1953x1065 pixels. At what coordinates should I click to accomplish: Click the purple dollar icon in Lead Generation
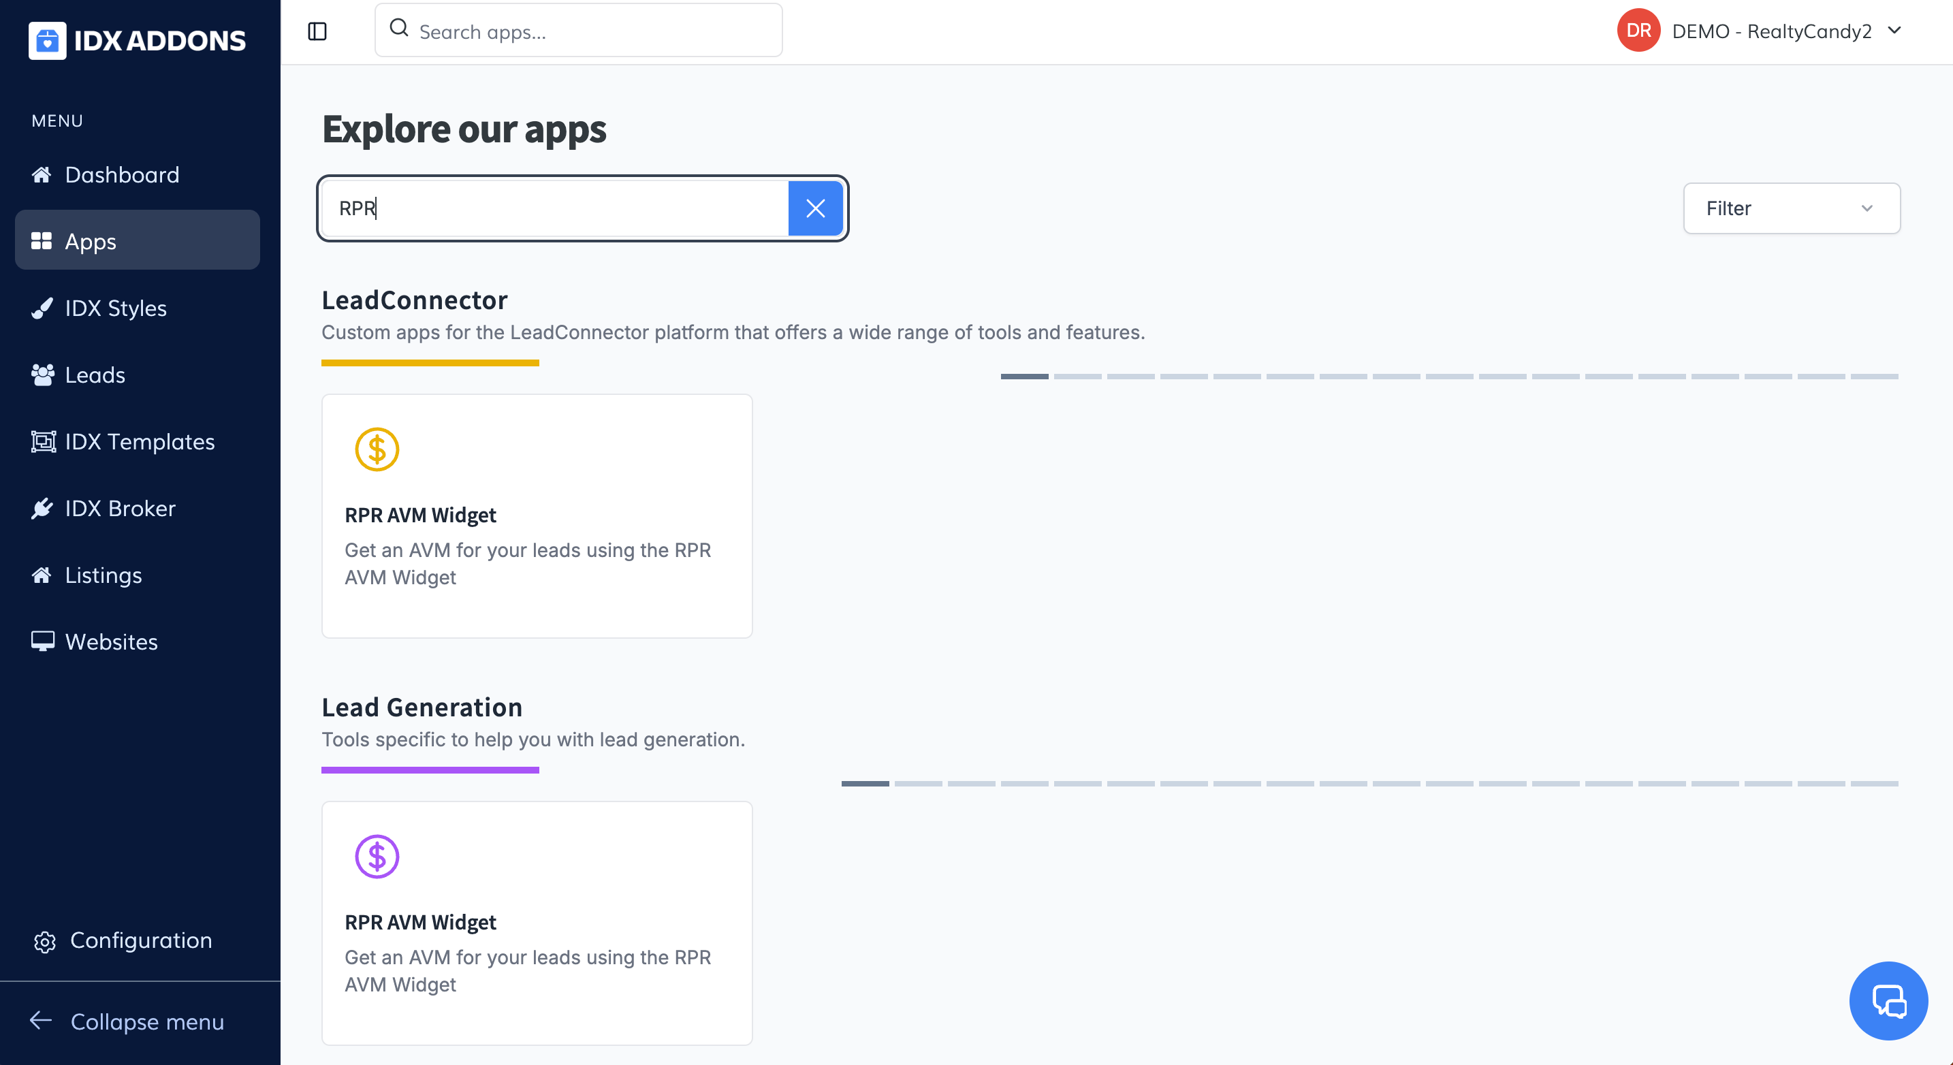[377, 857]
